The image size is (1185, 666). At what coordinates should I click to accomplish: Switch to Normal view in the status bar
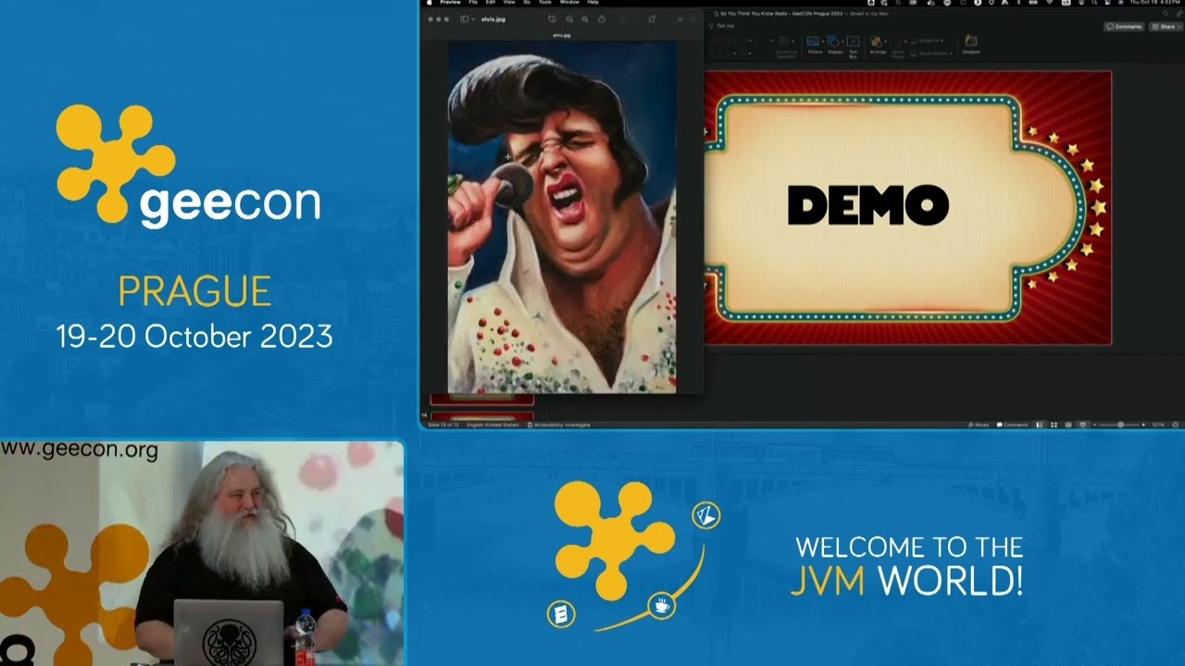click(x=1040, y=425)
